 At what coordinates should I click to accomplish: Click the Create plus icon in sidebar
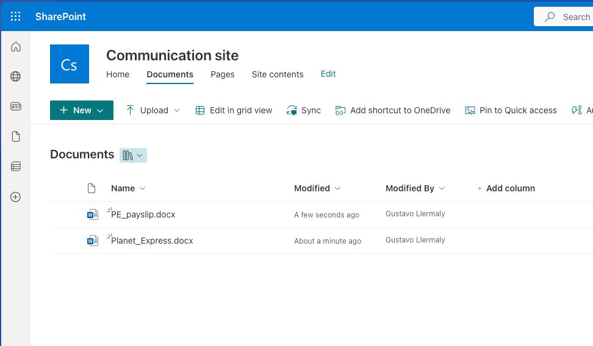click(16, 197)
